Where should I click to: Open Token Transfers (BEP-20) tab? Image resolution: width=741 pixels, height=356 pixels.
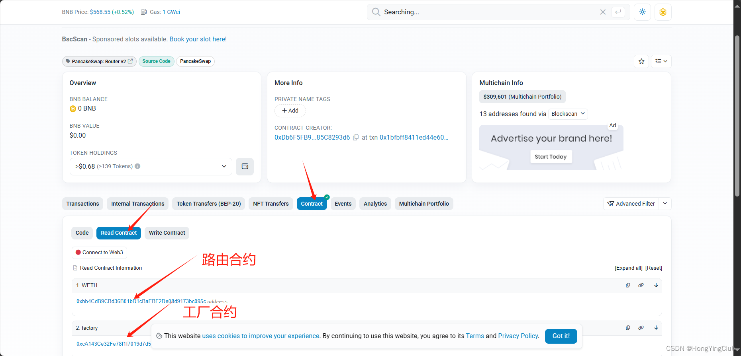(x=209, y=204)
